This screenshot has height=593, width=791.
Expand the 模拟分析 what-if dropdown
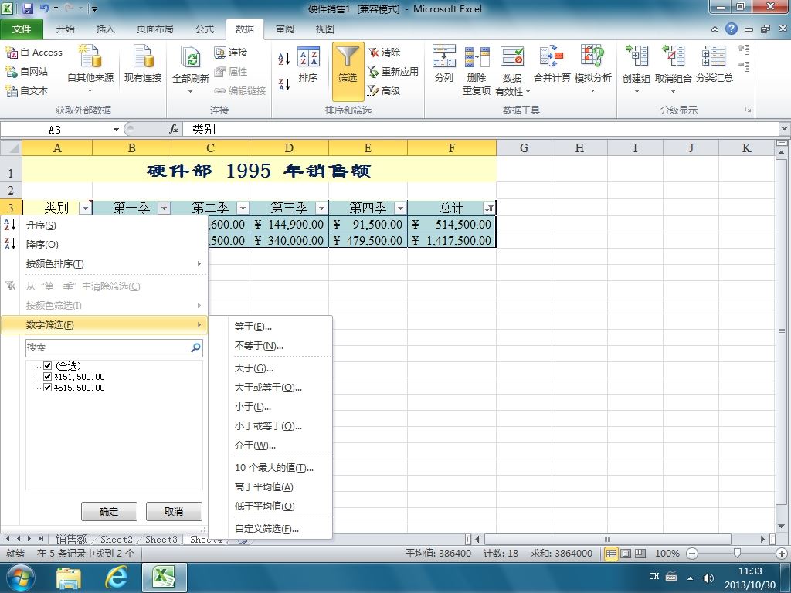pos(592,91)
